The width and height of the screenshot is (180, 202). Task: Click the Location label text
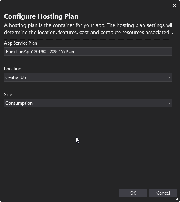[13, 69]
